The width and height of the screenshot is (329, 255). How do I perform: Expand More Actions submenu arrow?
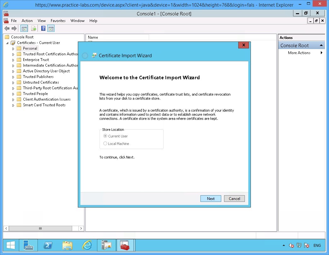(x=321, y=53)
